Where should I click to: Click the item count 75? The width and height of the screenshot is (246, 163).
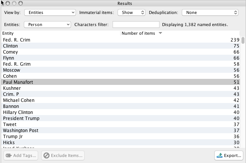pyautogui.click(x=237, y=46)
